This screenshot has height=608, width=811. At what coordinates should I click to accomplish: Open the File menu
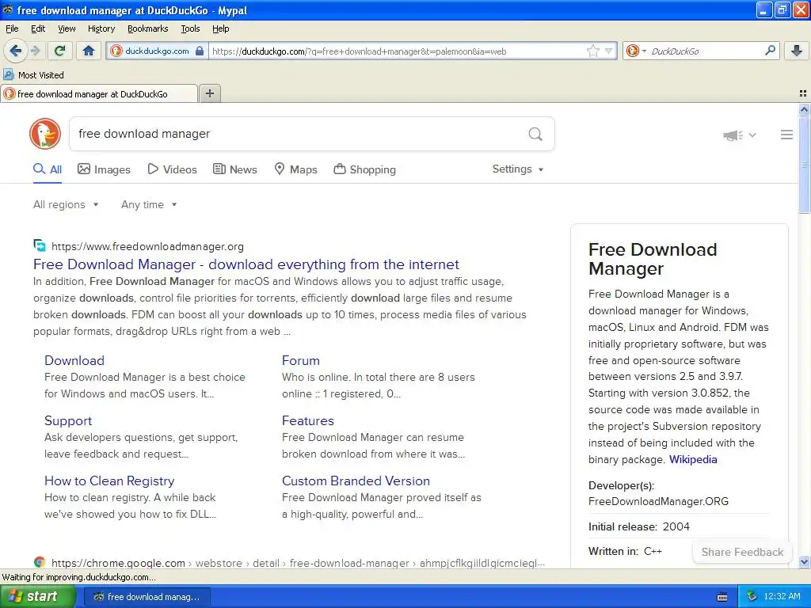pyautogui.click(x=12, y=29)
